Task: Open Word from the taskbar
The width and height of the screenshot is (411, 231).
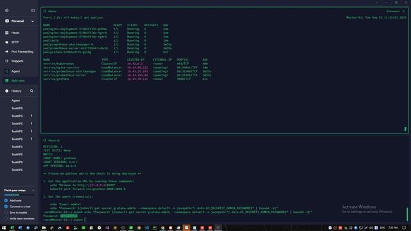Action: (20, 228)
